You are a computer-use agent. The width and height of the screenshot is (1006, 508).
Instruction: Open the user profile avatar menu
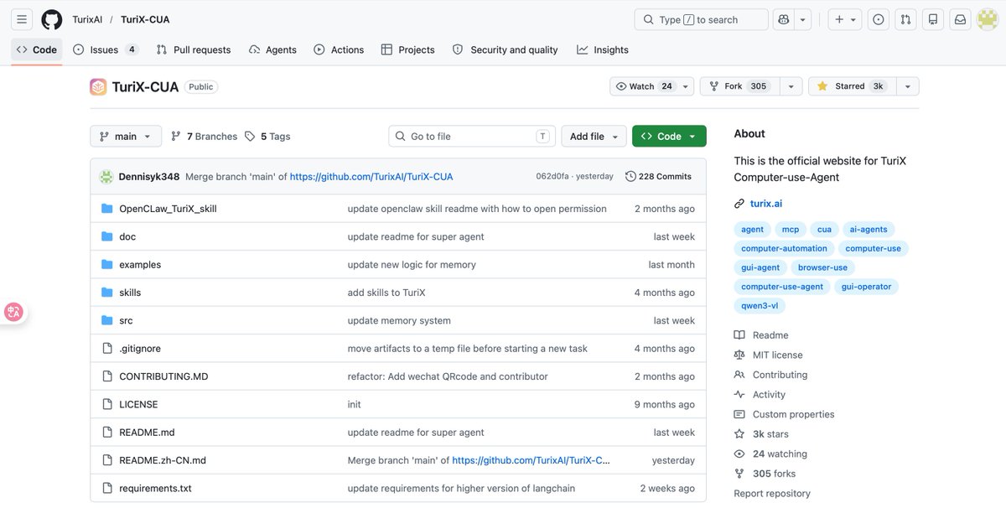tap(988, 19)
